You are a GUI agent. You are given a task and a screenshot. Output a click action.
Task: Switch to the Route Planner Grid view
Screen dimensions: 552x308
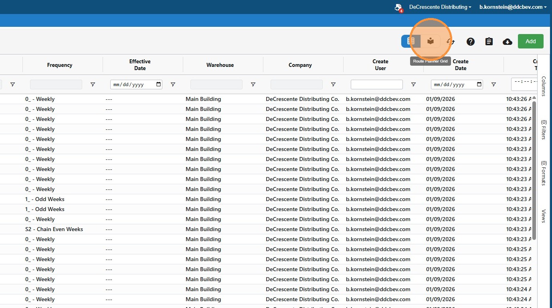pyautogui.click(x=431, y=41)
